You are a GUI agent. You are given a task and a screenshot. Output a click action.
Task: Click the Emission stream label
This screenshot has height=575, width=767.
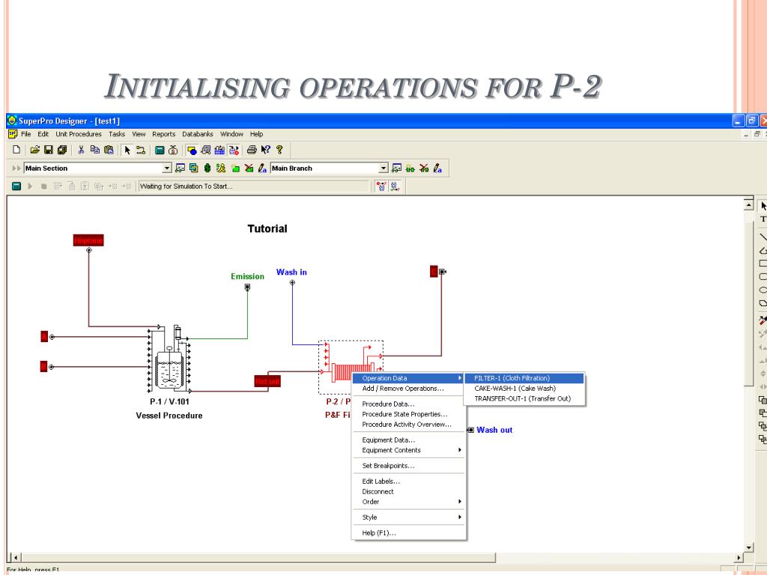247,276
